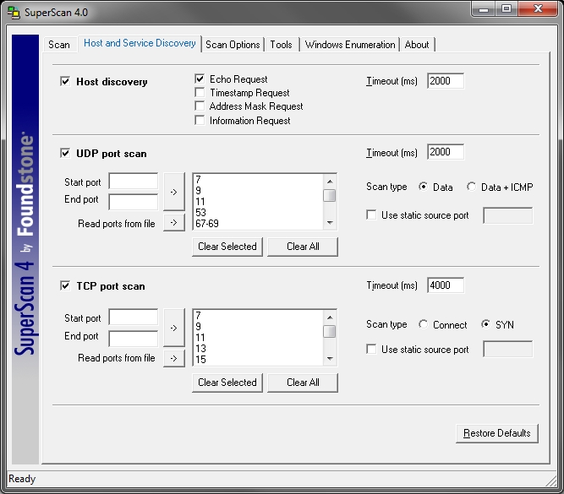Enable Address Mask Request checkbox
The height and width of the screenshot is (494, 564).
[x=200, y=106]
